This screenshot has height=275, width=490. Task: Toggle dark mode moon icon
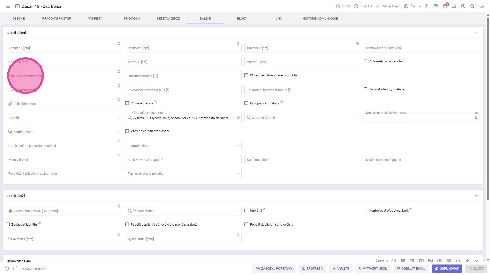point(426,6)
